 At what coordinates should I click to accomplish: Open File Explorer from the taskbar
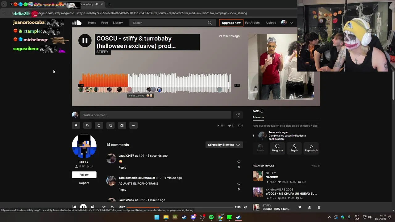[x=166, y=217]
